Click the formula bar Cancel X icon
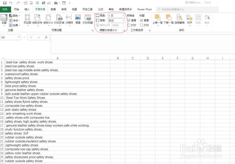The image size is (235, 164). click(x=31, y=37)
